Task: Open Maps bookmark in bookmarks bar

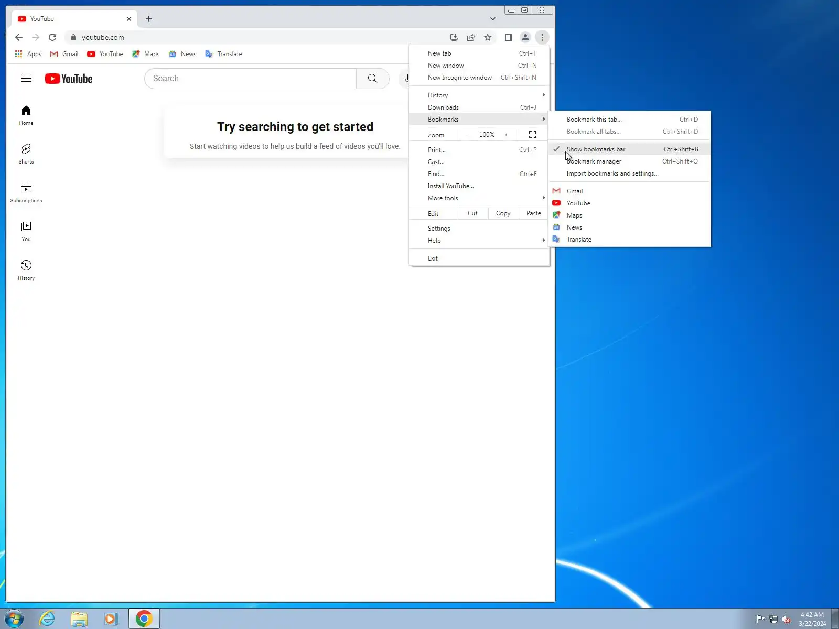Action: point(146,54)
